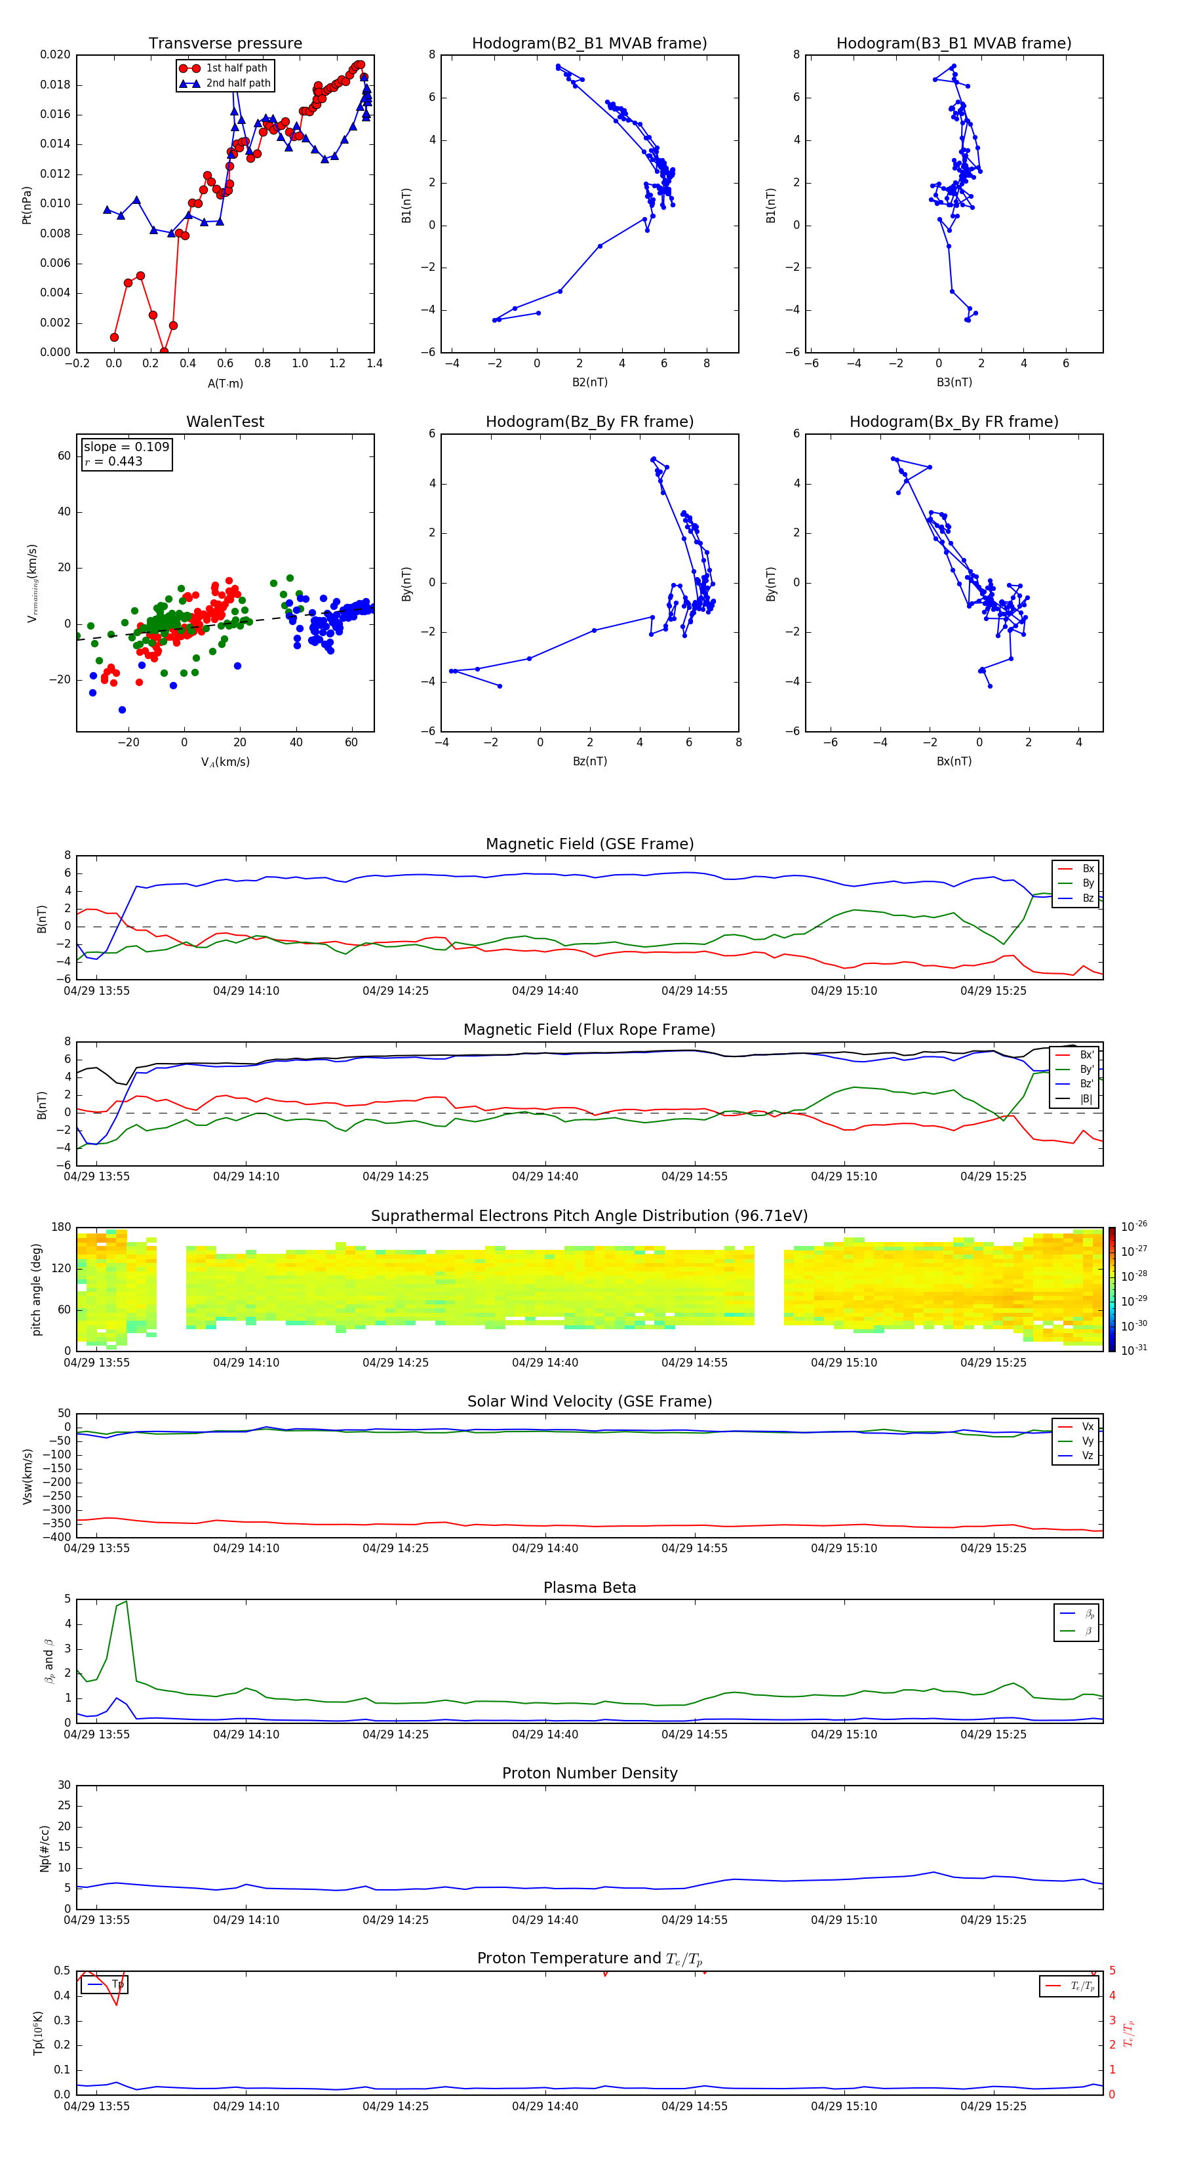
Task: Click 'Np(#/cc)' axis label
Action: (x=45, y=1848)
